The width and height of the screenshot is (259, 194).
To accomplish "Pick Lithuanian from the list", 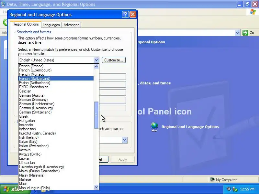I will pos(56,163).
